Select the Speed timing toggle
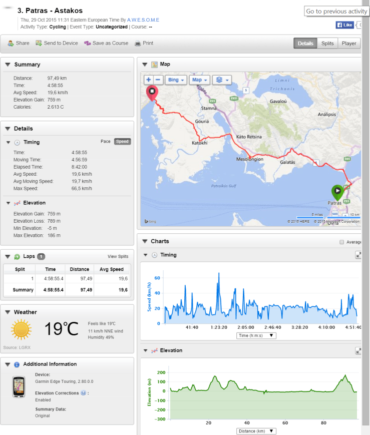 pos(122,142)
